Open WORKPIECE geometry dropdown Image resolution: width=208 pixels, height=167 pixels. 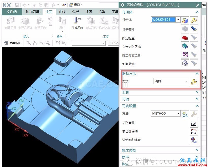click(x=178, y=20)
